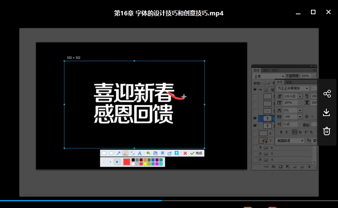Click the fx layer style icon
338x208 pixels.
pyautogui.click(x=273, y=167)
